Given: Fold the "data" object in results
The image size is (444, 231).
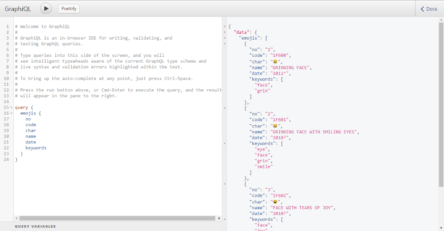Looking at the screenshot, I should click(x=225, y=32).
